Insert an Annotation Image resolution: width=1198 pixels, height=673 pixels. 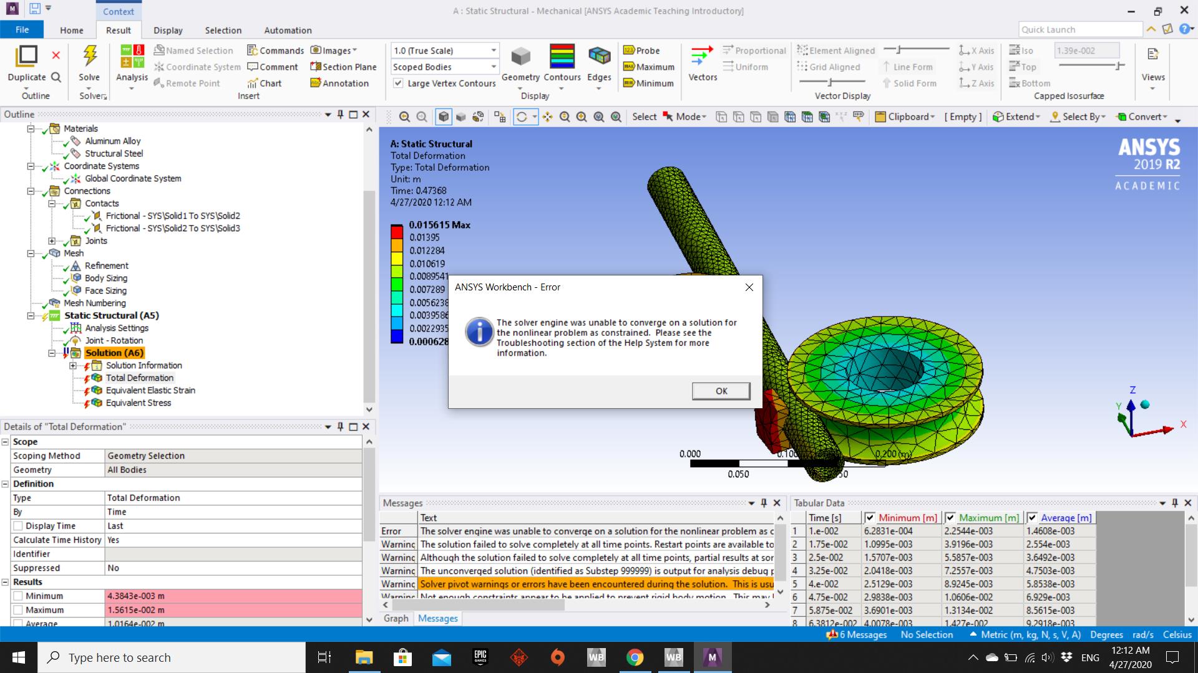coord(339,83)
